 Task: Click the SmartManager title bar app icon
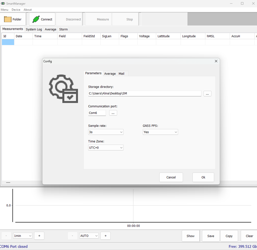3,4
